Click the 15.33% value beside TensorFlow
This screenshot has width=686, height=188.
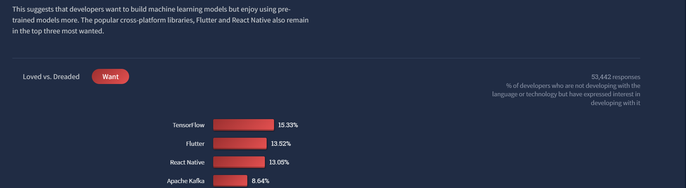tap(288, 125)
